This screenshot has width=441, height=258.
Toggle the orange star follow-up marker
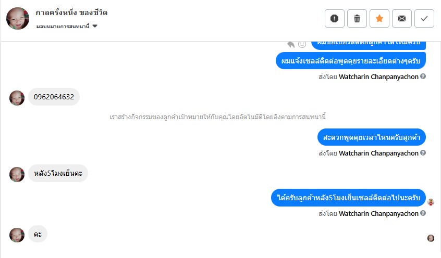379,19
